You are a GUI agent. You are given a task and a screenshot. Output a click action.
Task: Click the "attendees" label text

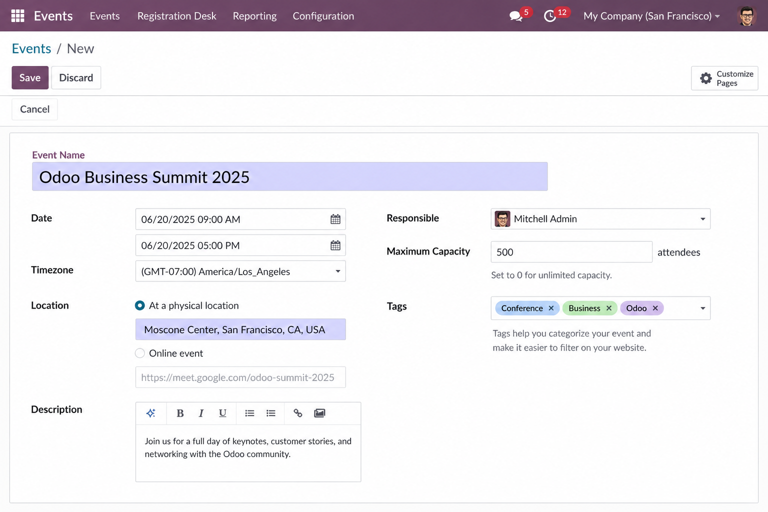[678, 252]
